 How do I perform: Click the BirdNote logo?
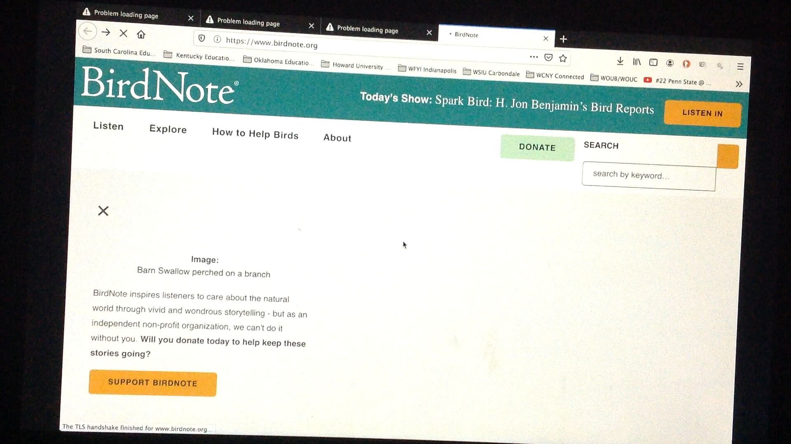click(159, 86)
